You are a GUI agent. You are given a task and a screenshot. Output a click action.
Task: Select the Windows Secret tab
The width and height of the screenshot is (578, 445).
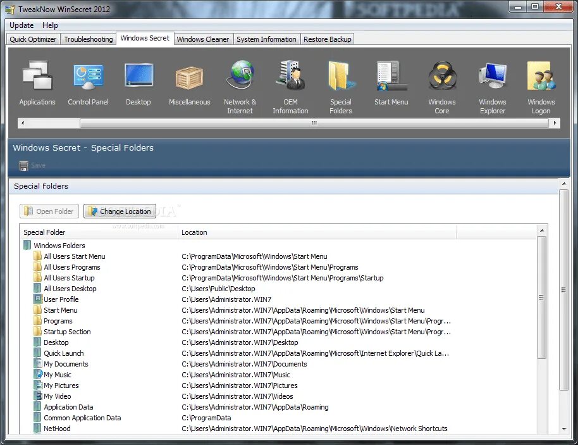145,39
